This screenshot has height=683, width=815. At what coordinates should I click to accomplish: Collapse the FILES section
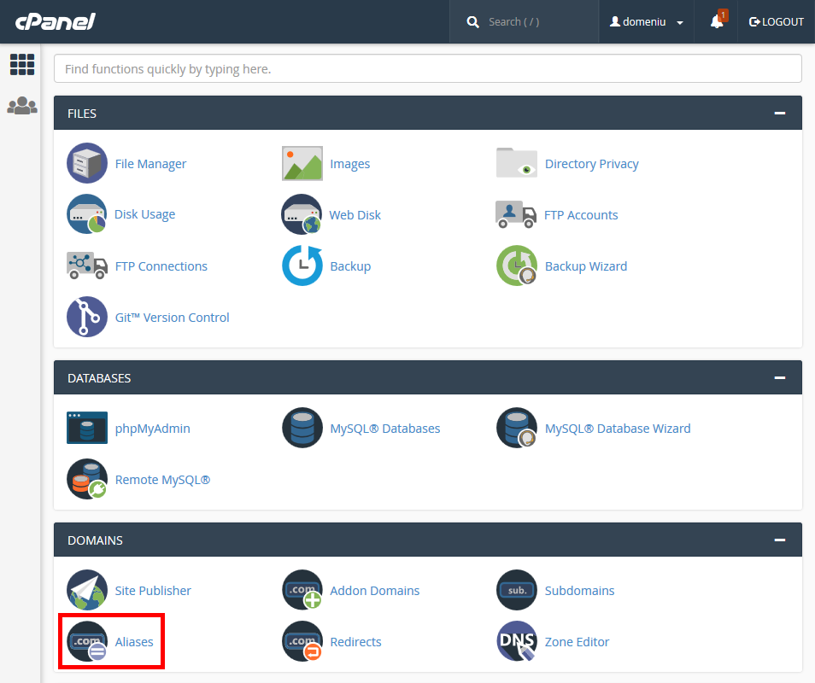point(780,114)
